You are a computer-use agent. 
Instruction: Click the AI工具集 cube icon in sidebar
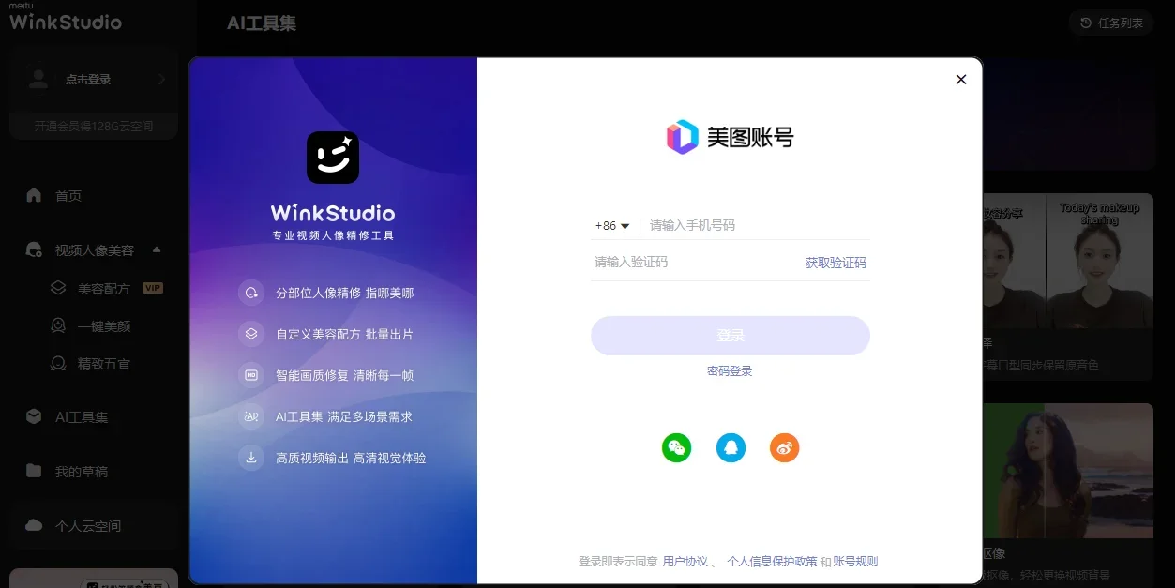tap(34, 416)
